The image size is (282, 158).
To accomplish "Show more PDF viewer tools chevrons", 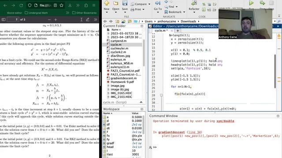I will 95,19.
